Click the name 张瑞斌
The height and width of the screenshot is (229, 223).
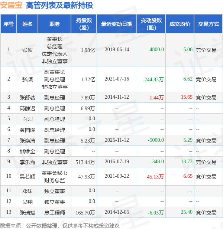click(28, 213)
